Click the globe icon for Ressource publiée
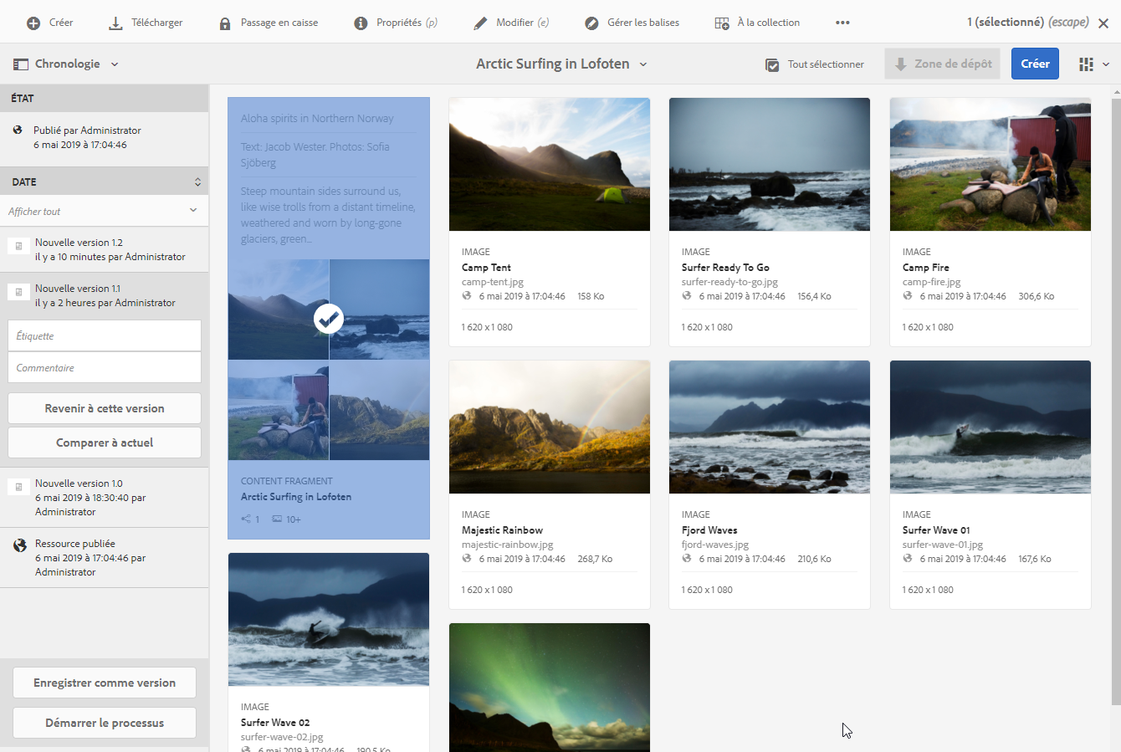1121x752 pixels. (20, 545)
